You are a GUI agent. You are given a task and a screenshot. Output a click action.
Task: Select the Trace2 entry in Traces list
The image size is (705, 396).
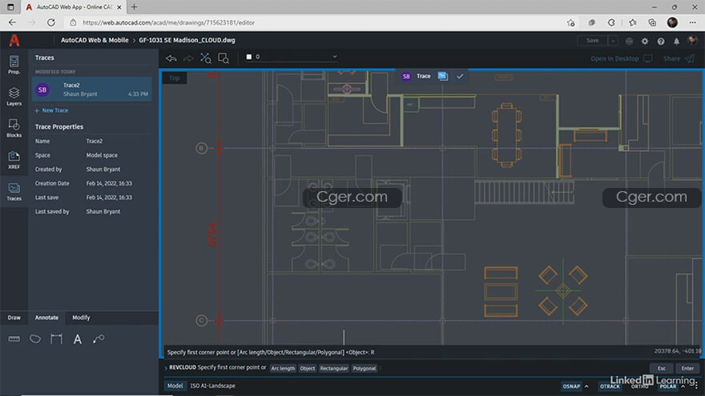click(91, 90)
